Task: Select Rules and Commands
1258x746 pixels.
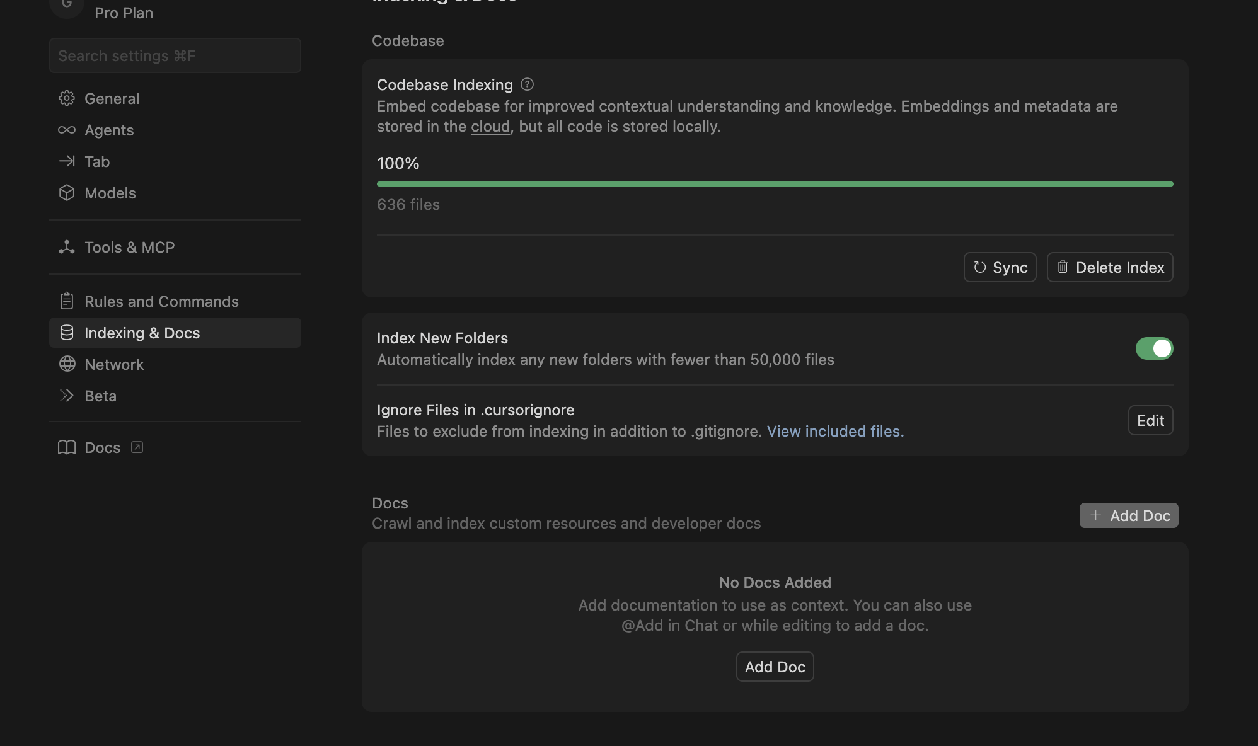Action: pos(175,301)
